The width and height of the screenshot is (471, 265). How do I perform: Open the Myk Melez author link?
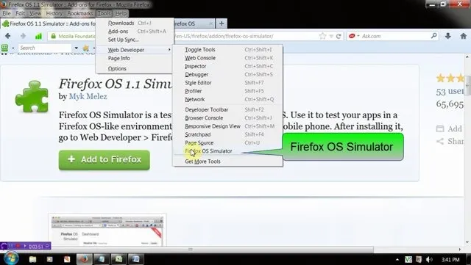[88, 96]
